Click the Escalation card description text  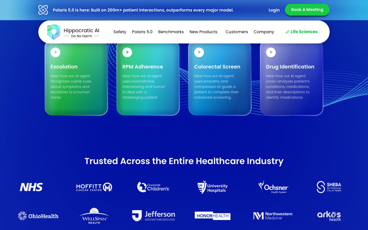[71, 87]
